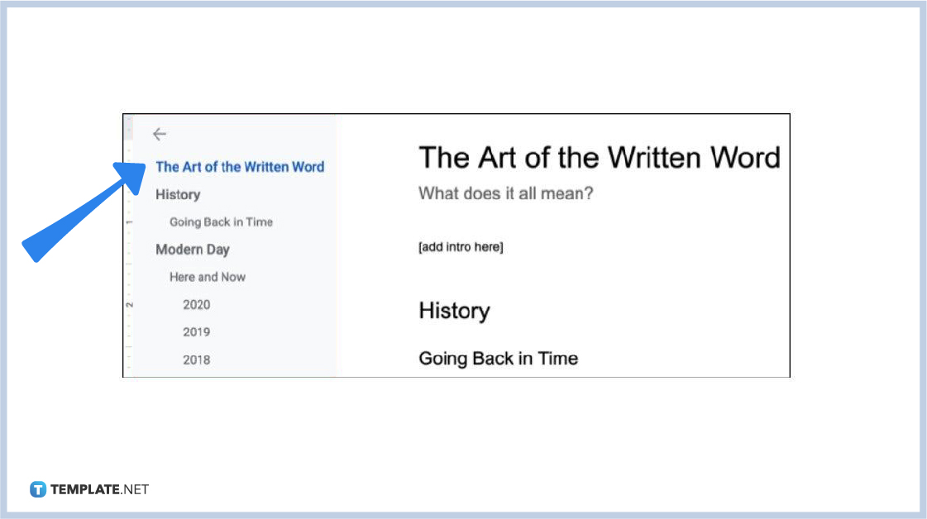Image resolution: width=927 pixels, height=519 pixels.
Task: Jump to the "History" heading via the outline
Action: (178, 194)
